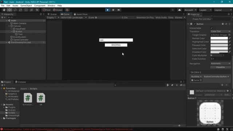Viewport: 233px width, 131px height.
Task: Toggle grid snapping icon
Action: pos(67,10)
